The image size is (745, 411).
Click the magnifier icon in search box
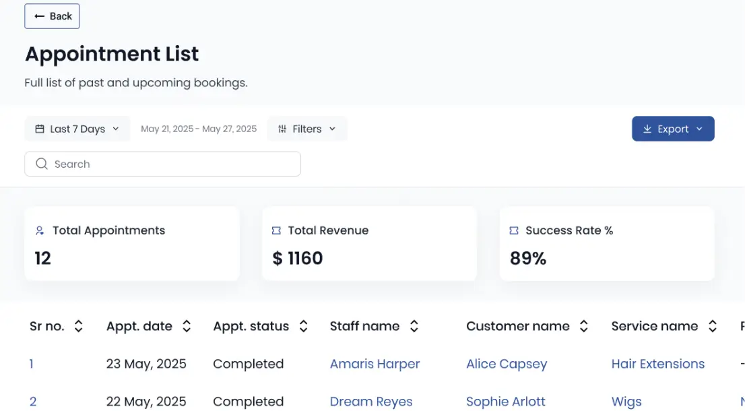pyautogui.click(x=42, y=164)
